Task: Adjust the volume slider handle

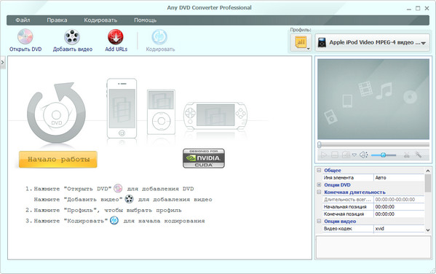Action: pyautogui.click(x=383, y=155)
